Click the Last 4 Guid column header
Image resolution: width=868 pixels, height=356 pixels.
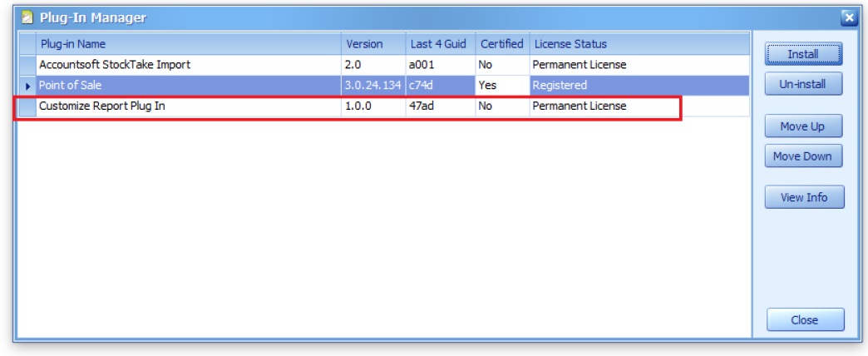click(x=439, y=44)
